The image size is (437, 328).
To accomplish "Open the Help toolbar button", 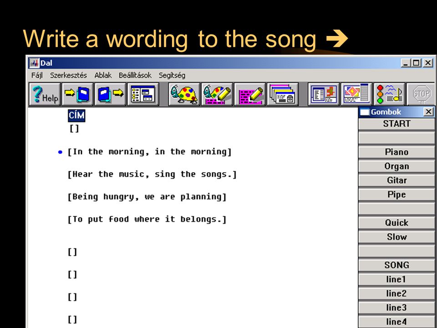I will coord(45,94).
